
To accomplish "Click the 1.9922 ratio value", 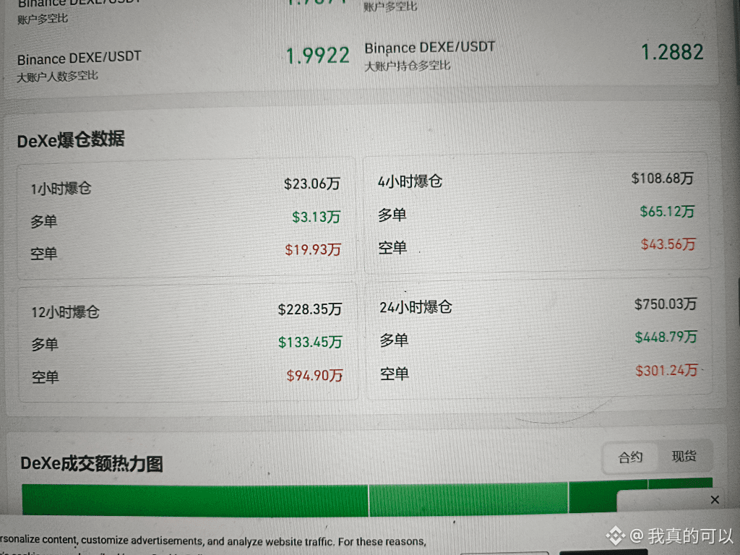I will point(318,56).
